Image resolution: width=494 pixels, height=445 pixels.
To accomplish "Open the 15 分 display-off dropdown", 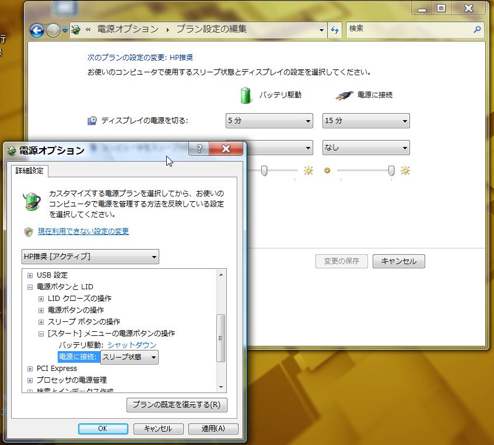I will coord(366,121).
